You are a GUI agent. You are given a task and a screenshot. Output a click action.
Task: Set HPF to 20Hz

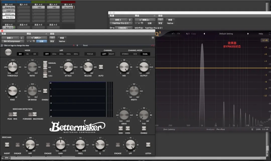(x=61, y=54)
